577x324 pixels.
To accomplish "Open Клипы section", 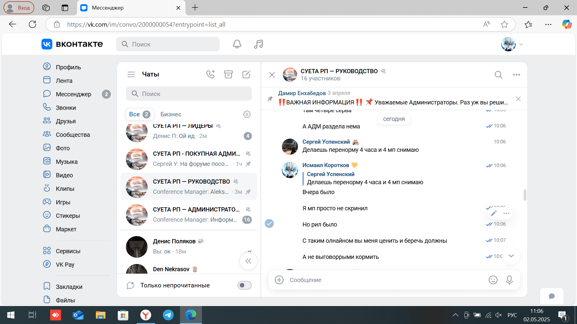I will pyautogui.click(x=65, y=189).
